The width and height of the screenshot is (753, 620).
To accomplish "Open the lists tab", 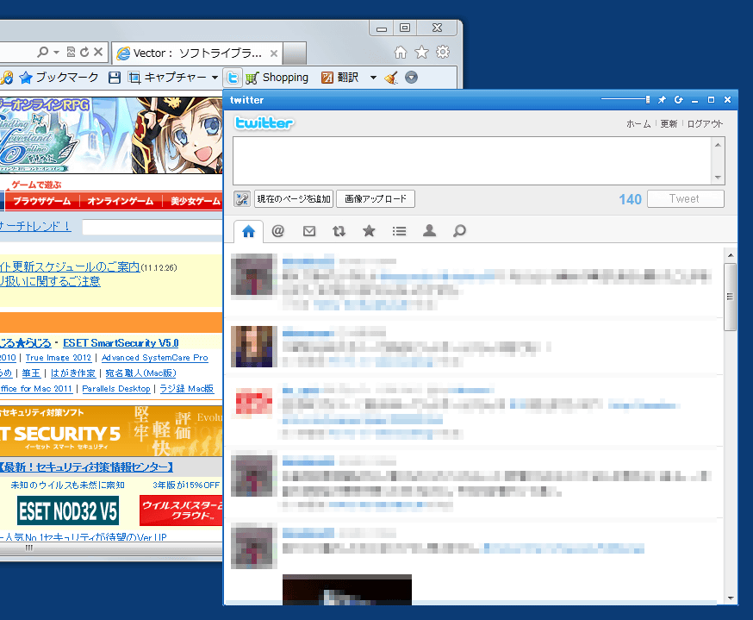I will coord(399,231).
